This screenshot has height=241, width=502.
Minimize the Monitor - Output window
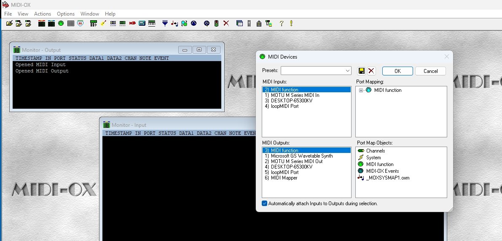[185, 50]
